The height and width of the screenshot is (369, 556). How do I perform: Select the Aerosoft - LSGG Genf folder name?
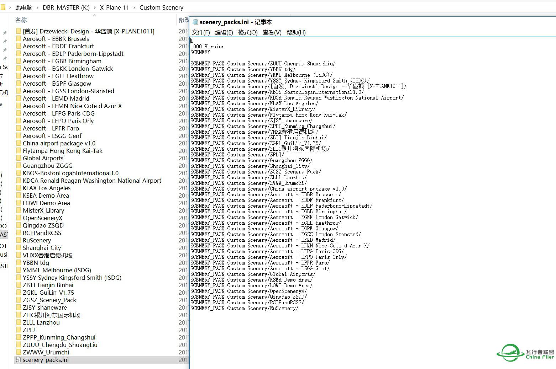52,136
